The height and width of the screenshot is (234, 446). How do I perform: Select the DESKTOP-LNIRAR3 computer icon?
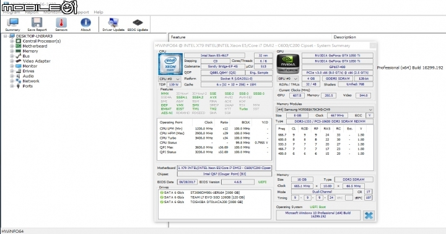(12, 36)
